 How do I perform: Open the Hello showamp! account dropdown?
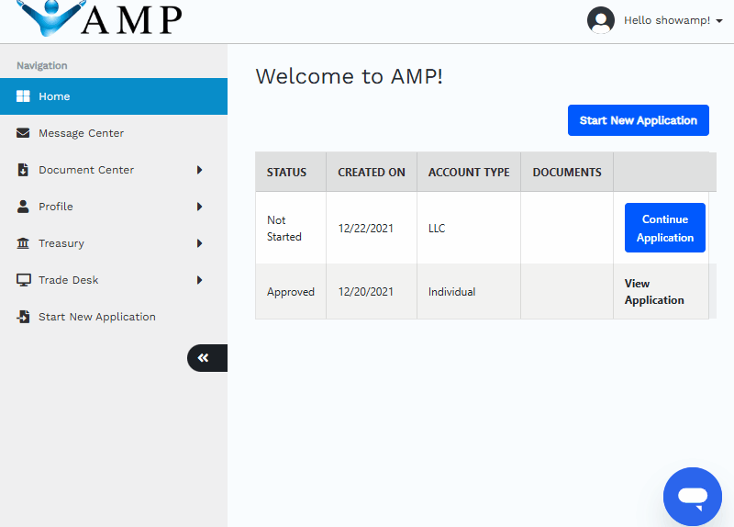click(673, 20)
